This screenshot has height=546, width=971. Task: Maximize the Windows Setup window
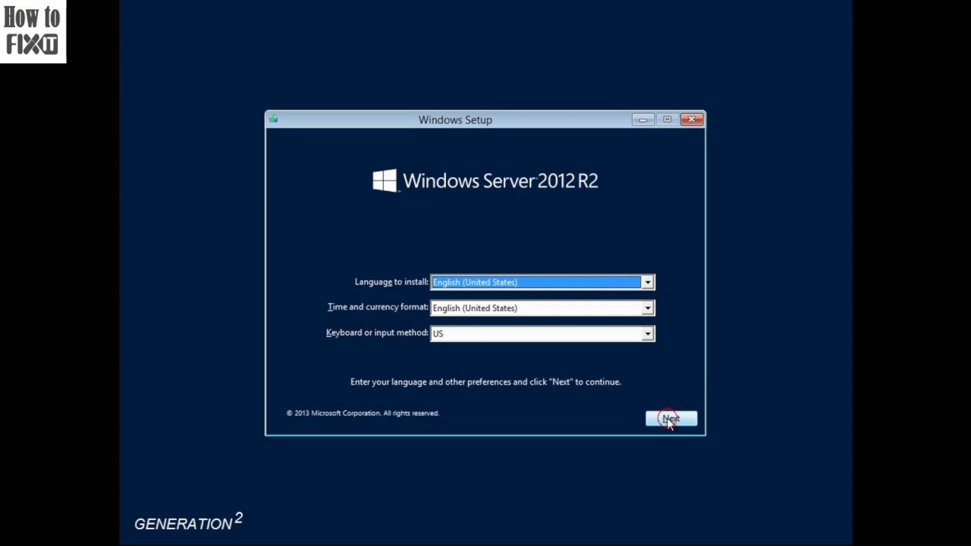click(667, 119)
